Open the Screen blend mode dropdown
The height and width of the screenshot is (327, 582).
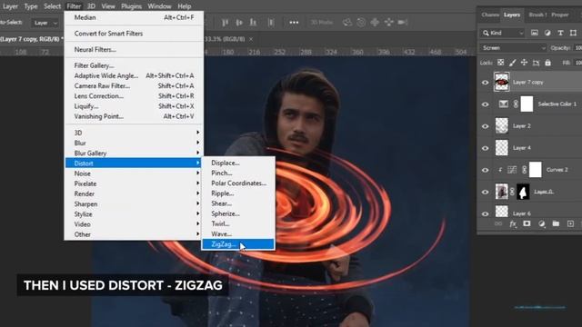click(x=513, y=48)
